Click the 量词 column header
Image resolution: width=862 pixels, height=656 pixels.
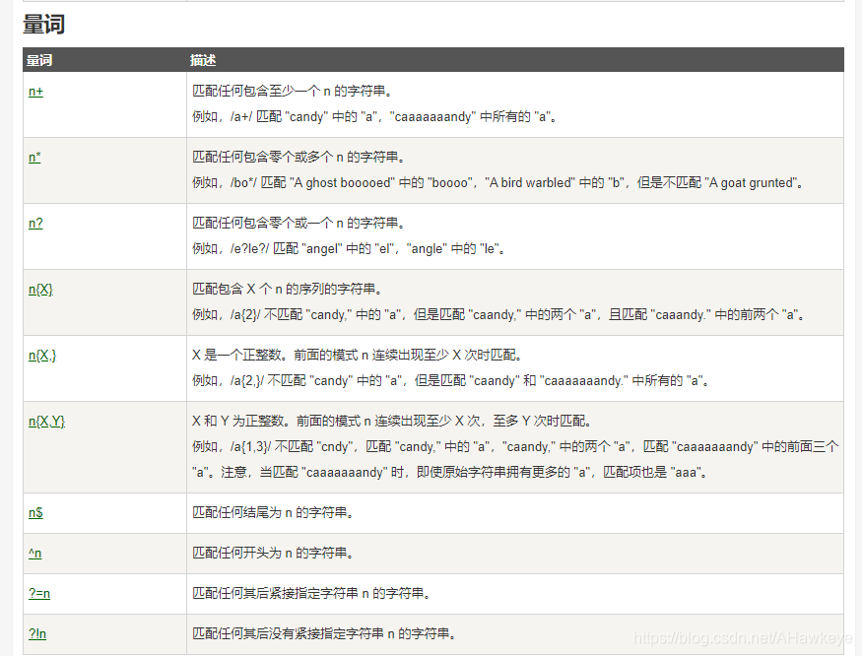39,60
